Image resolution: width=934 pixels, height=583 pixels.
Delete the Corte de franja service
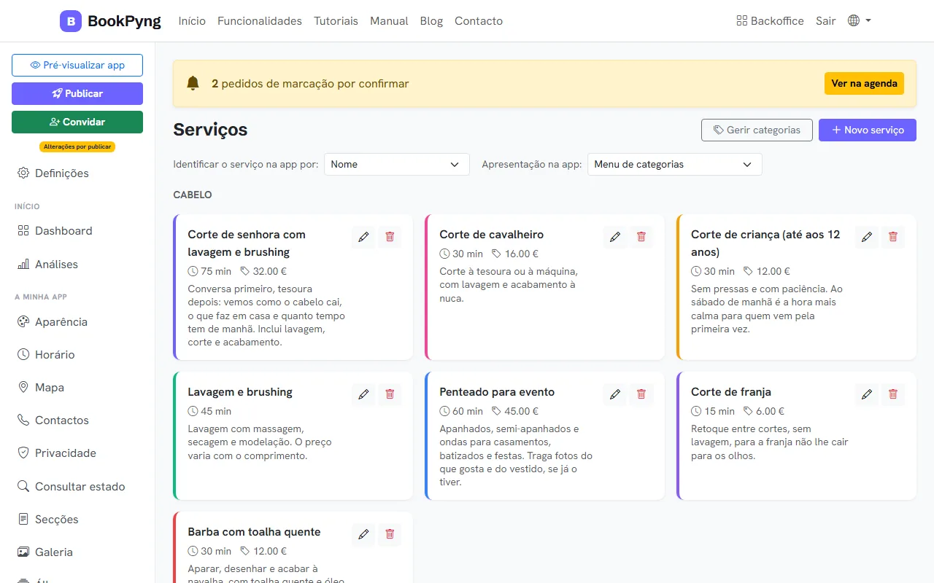pyautogui.click(x=893, y=394)
